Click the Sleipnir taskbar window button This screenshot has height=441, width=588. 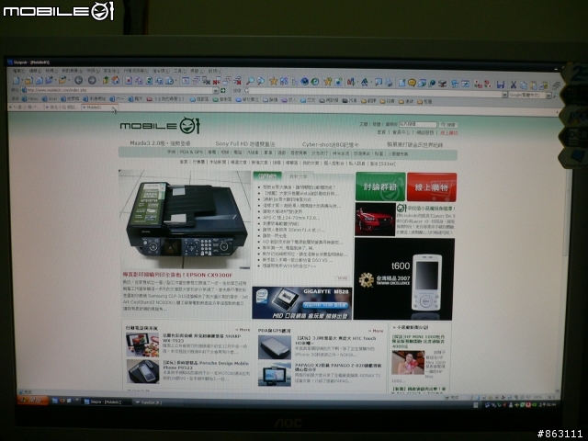point(107,401)
